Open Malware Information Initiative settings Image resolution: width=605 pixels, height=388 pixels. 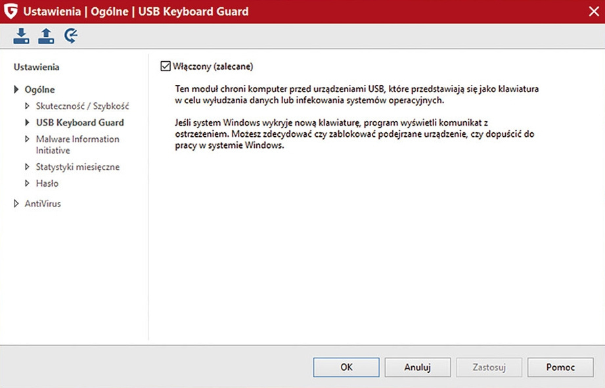tap(78, 145)
